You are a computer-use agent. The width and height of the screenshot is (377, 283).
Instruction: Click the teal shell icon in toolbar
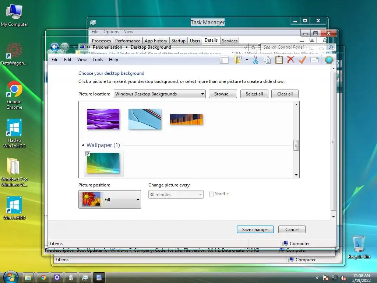[329, 60]
